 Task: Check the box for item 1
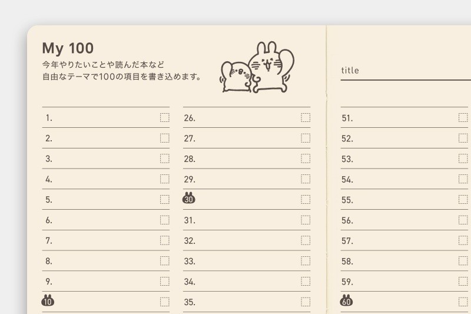(165, 117)
